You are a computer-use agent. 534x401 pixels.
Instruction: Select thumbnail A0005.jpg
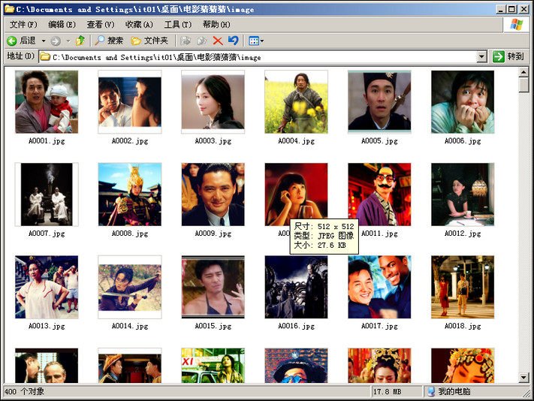[379, 102]
